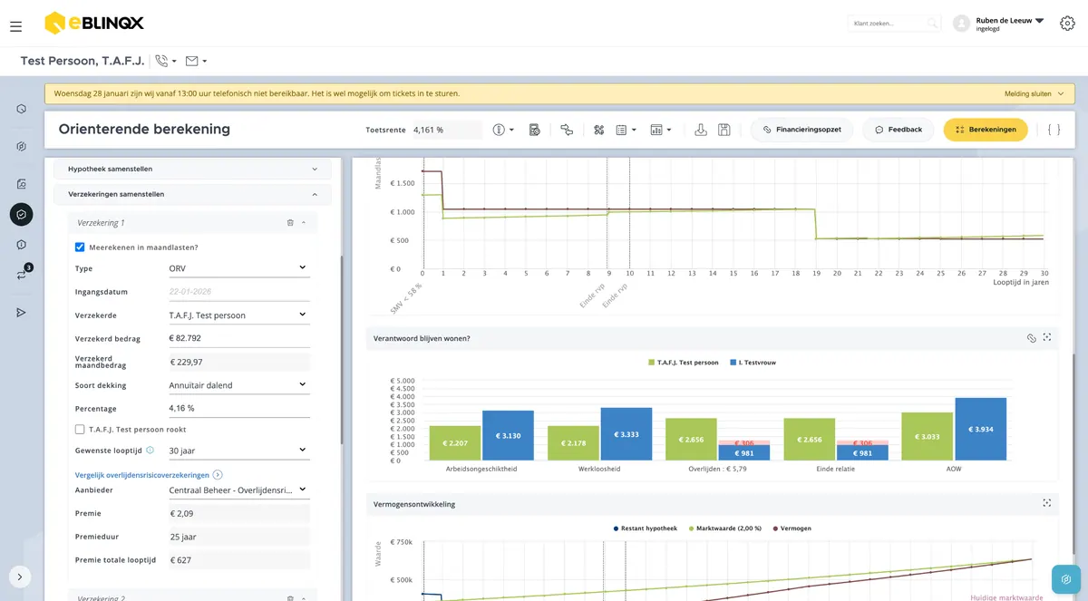Collapse the Verzekeringen samenstellen section
The height and width of the screenshot is (601, 1088).
(x=193, y=194)
